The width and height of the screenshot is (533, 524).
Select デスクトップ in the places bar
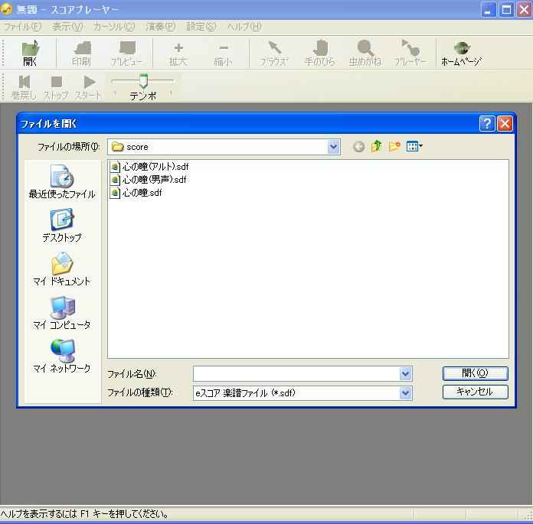62,226
